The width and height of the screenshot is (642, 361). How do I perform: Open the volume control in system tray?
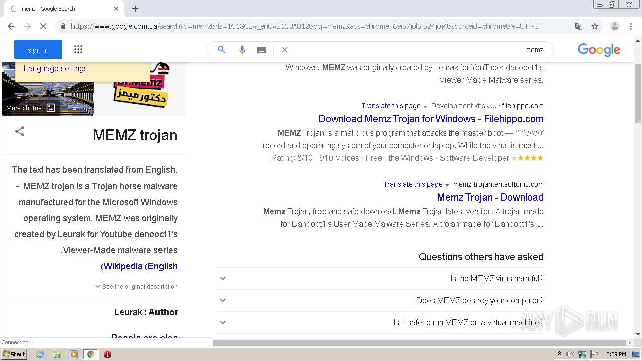click(570, 354)
